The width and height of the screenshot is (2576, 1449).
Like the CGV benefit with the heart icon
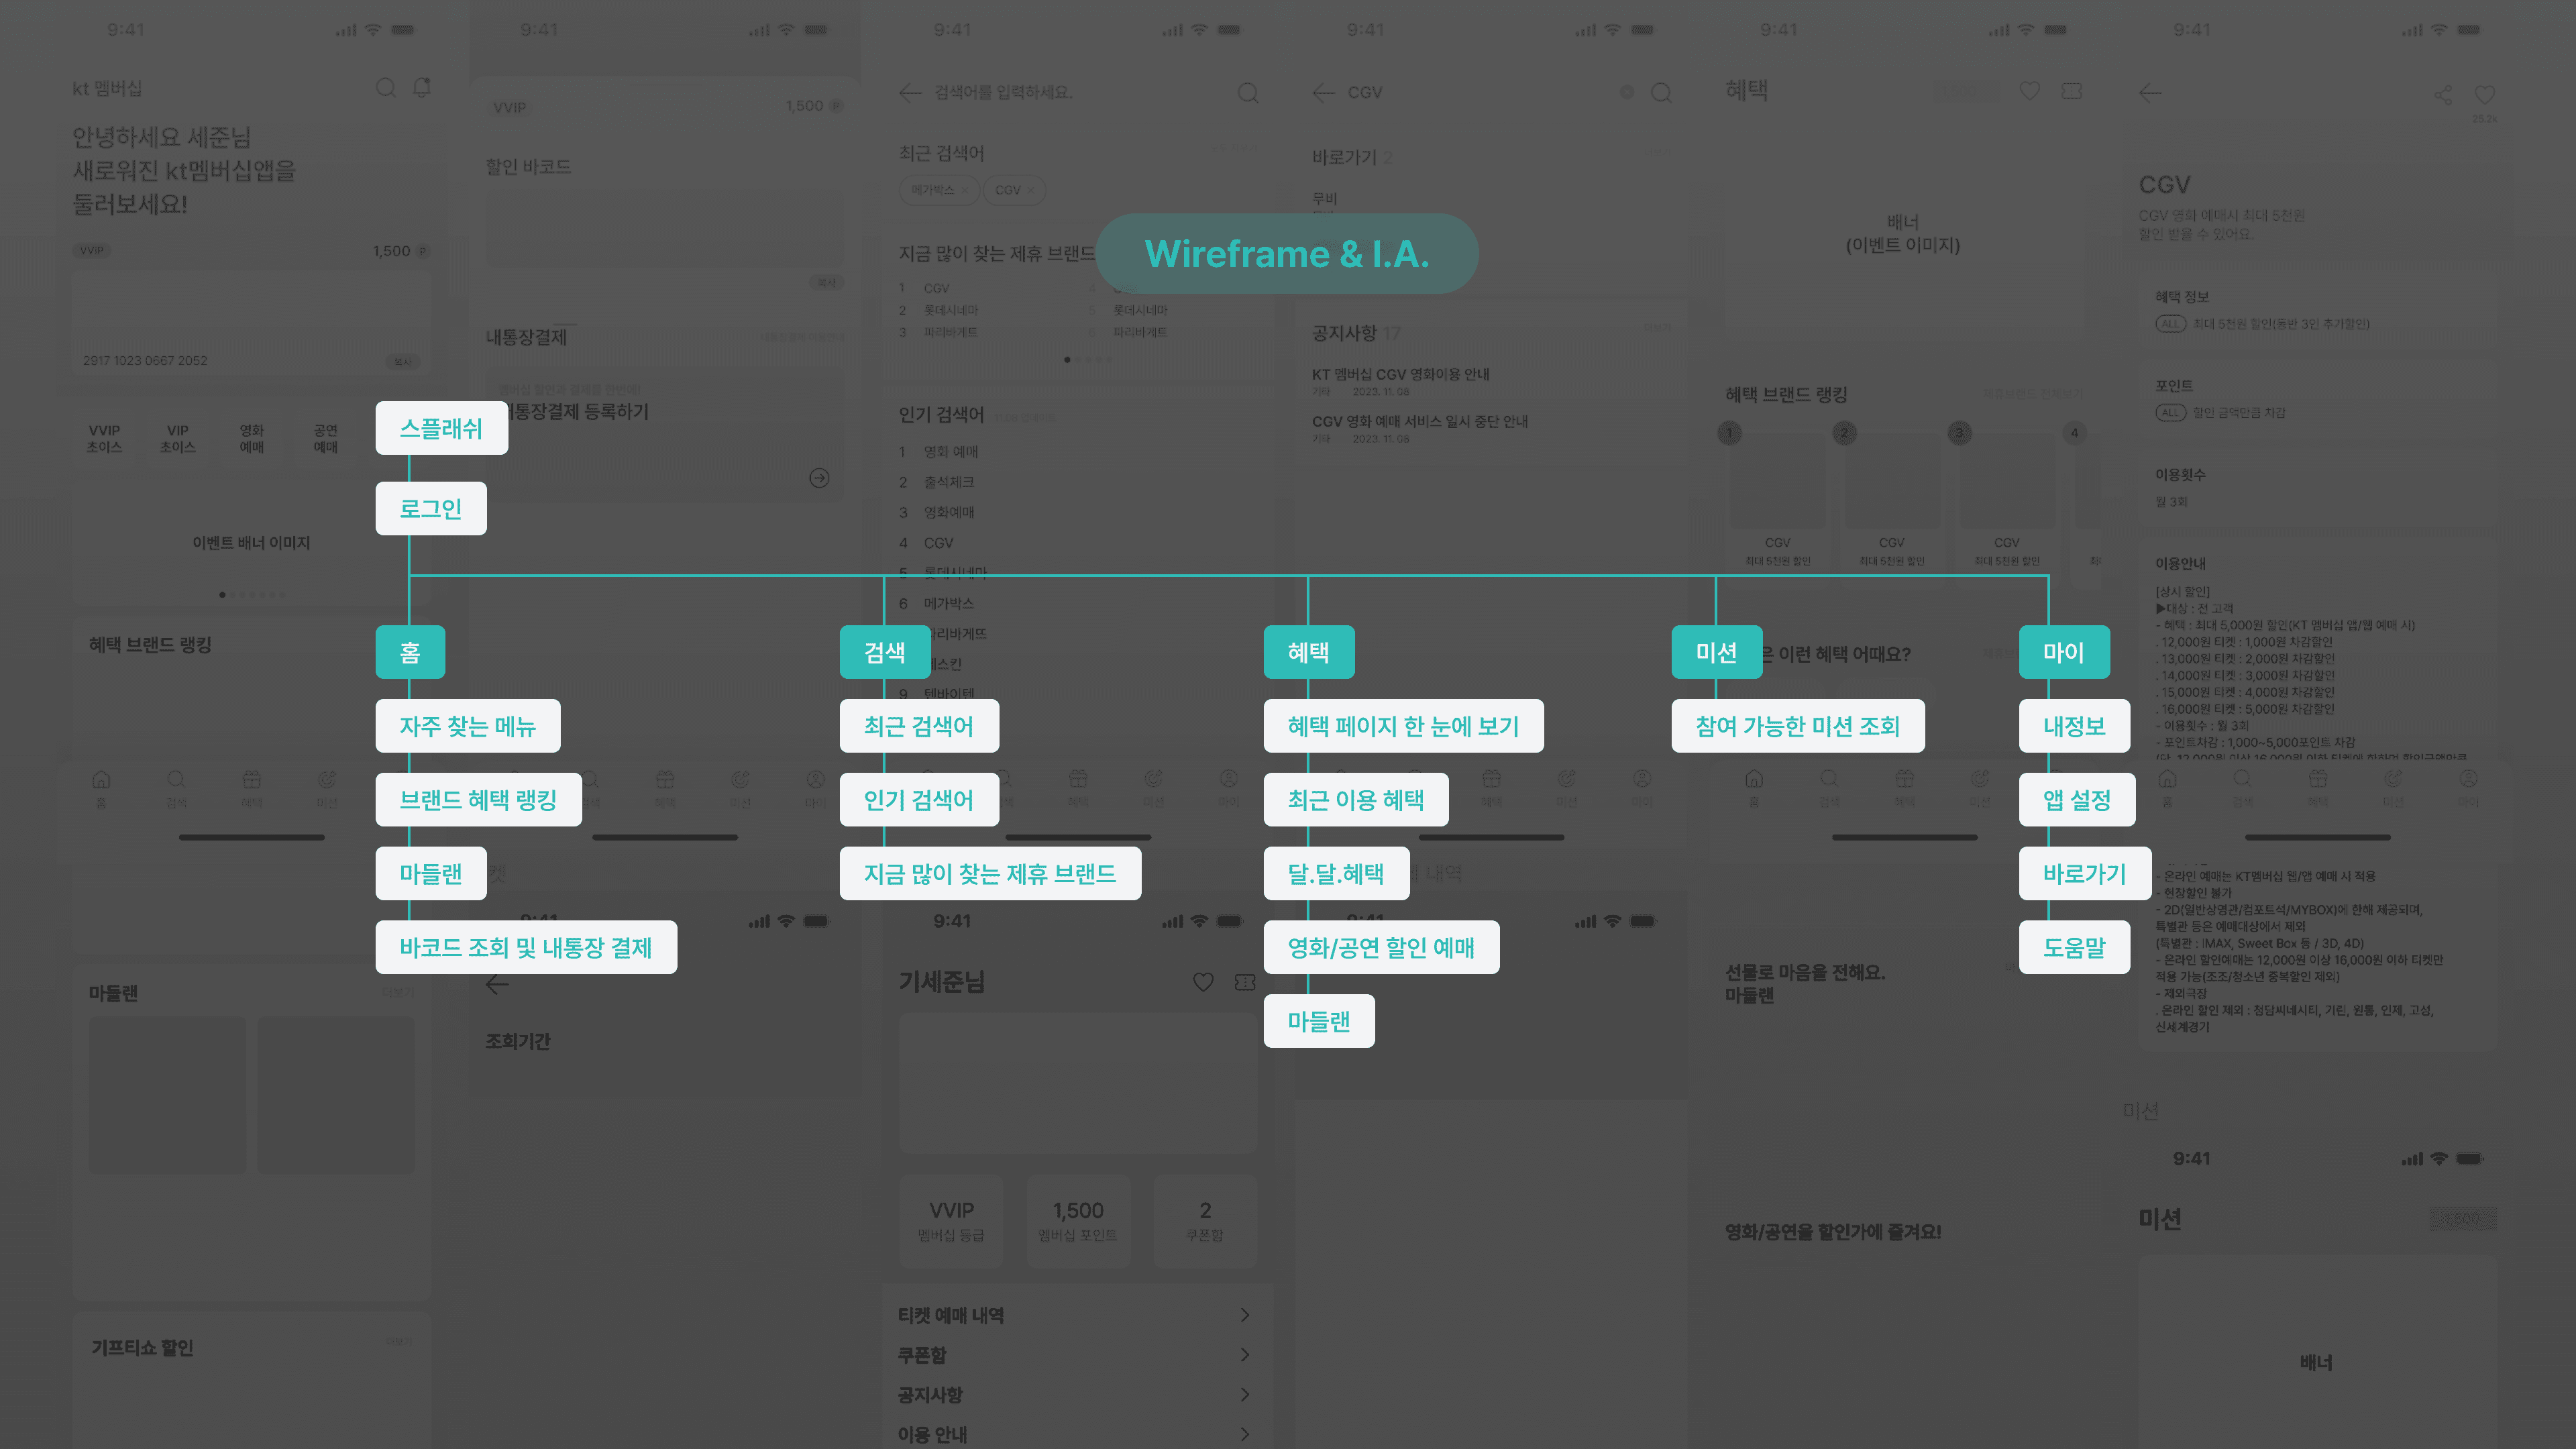pos(2485,95)
